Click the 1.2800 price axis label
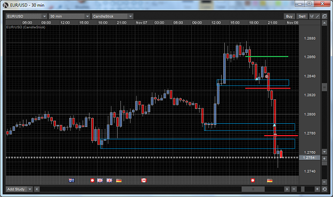 pyautogui.click(x=310, y=114)
